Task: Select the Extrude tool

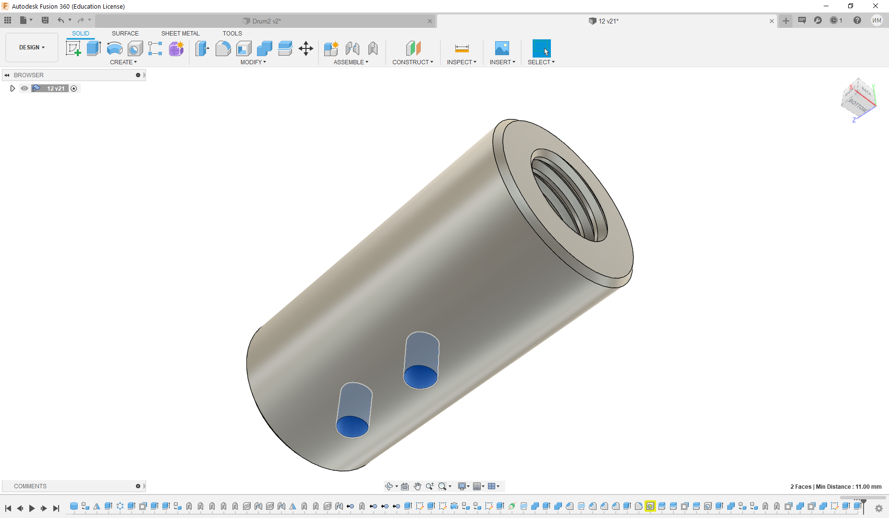Action: point(94,48)
